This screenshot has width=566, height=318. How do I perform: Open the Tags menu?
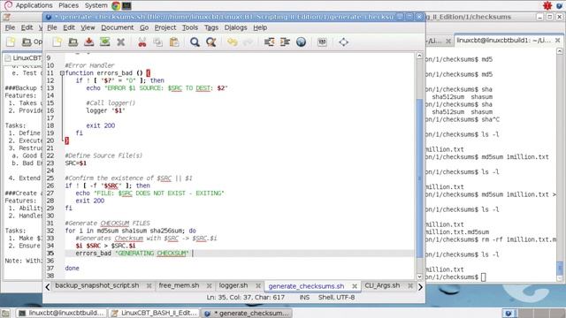pos(210,27)
